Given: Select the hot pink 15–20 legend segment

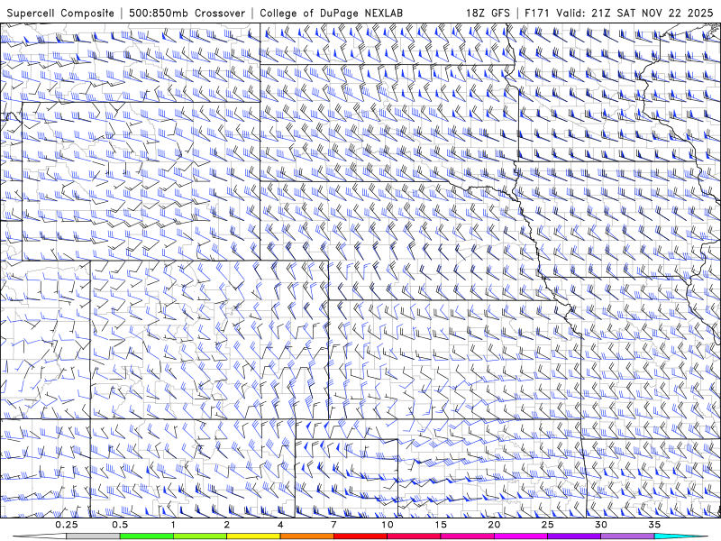Looking at the screenshot, I should click(x=467, y=536).
